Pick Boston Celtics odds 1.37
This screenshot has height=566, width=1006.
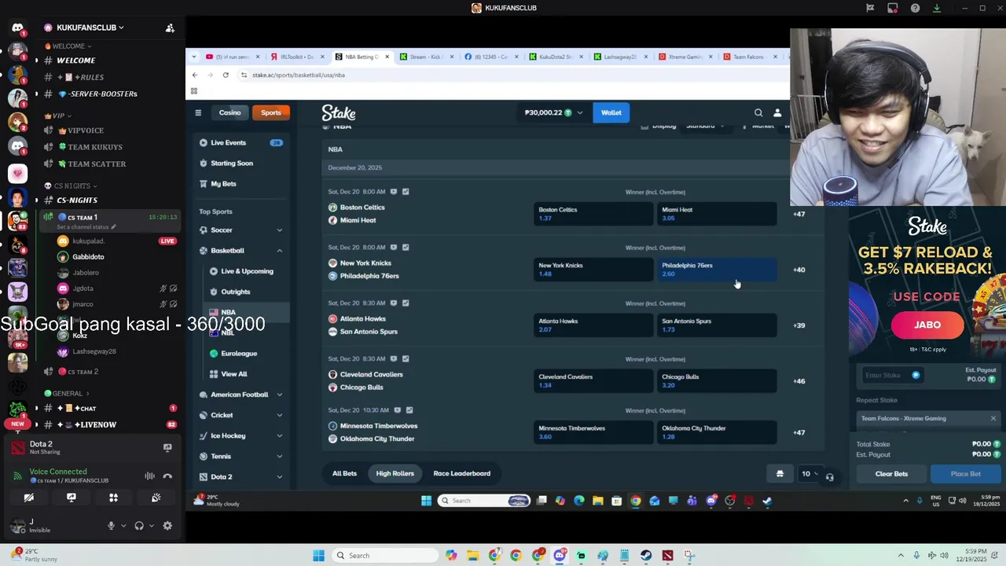[x=593, y=214]
